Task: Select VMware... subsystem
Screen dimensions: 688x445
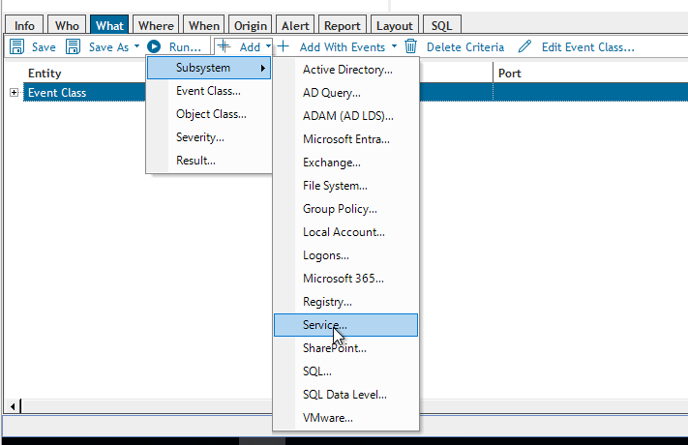Action: pos(345,418)
